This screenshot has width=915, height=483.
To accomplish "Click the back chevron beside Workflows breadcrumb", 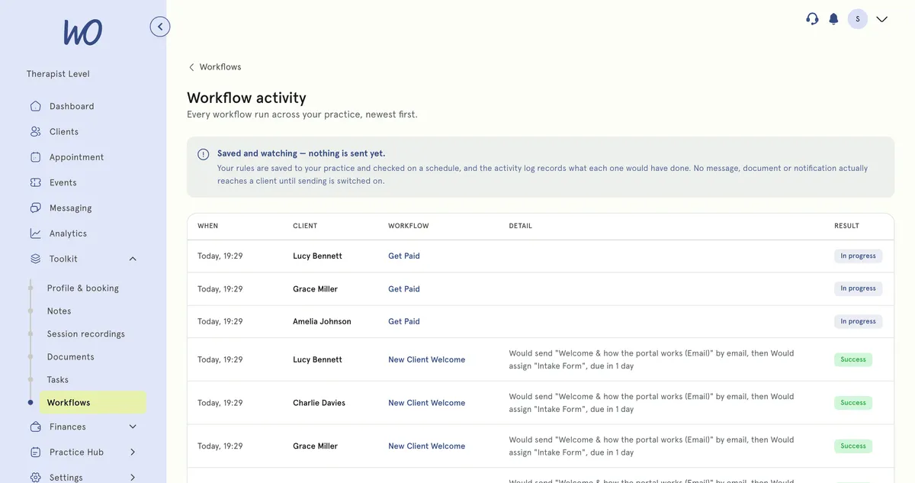I will point(191,67).
